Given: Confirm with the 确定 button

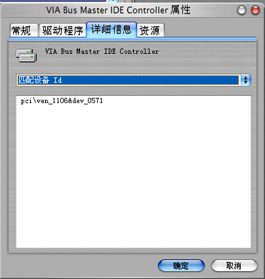Looking at the screenshot, I should [x=181, y=266].
